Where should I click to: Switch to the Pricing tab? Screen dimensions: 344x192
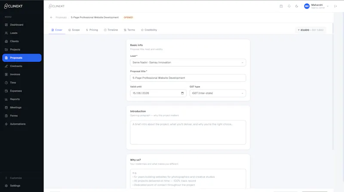(x=92, y=30)
